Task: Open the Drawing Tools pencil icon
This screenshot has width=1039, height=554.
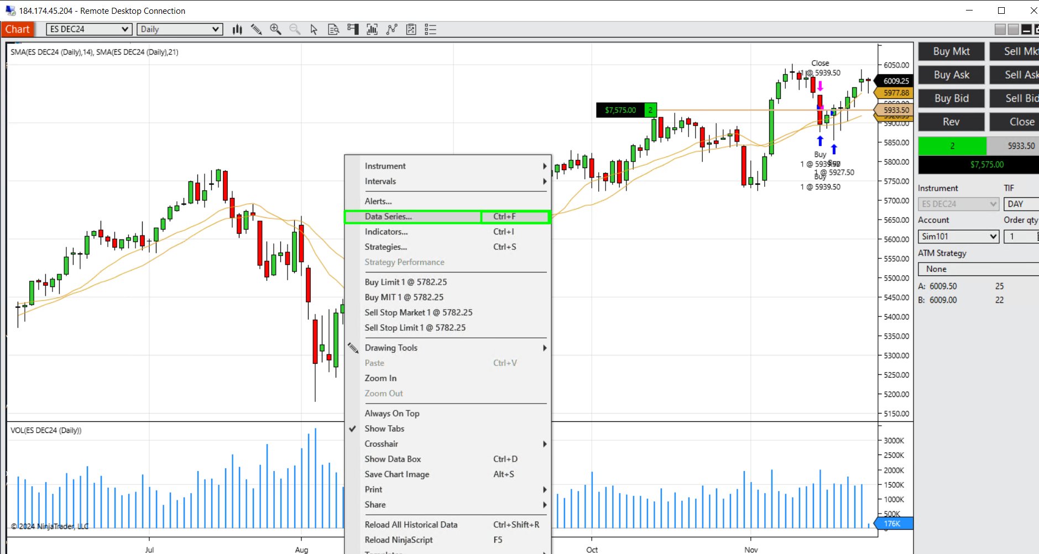Action: (x=256, y=29)
